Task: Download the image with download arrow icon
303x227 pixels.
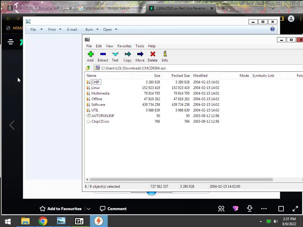Action: pyautogui.click(x=250, y=209)
